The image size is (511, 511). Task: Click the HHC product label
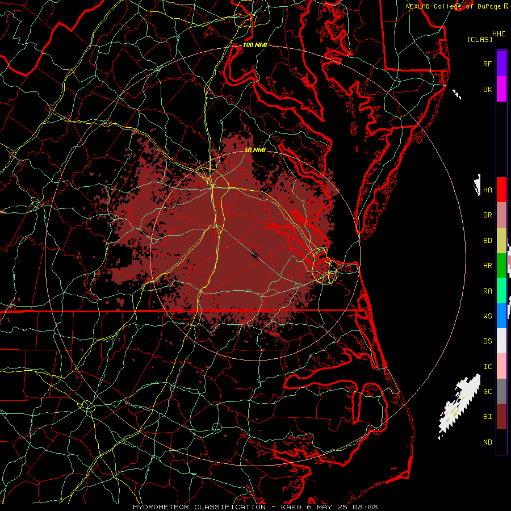pyautogui.click(x=499, y=34)
